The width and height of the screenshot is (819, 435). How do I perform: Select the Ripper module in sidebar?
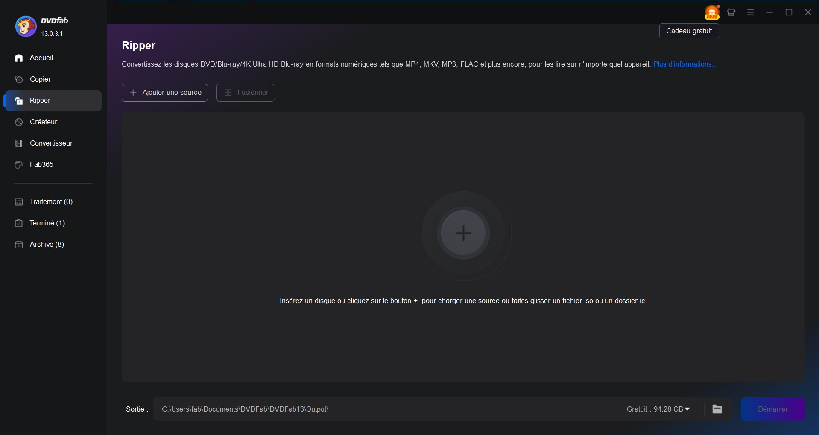point(53,101)
